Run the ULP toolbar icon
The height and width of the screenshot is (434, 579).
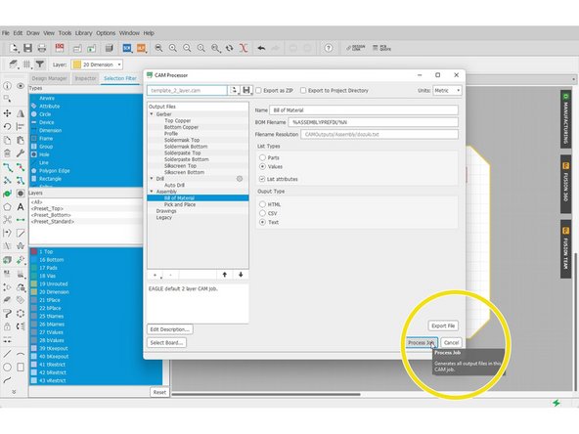pyautogui.click(x=141, y=48)
